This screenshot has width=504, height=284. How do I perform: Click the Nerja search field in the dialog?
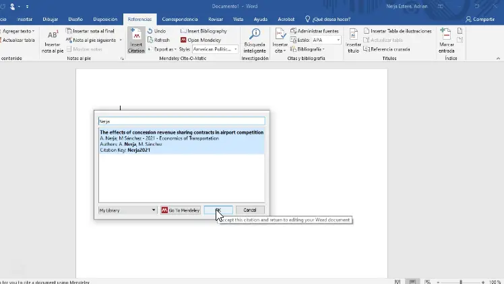coord(182,121)
